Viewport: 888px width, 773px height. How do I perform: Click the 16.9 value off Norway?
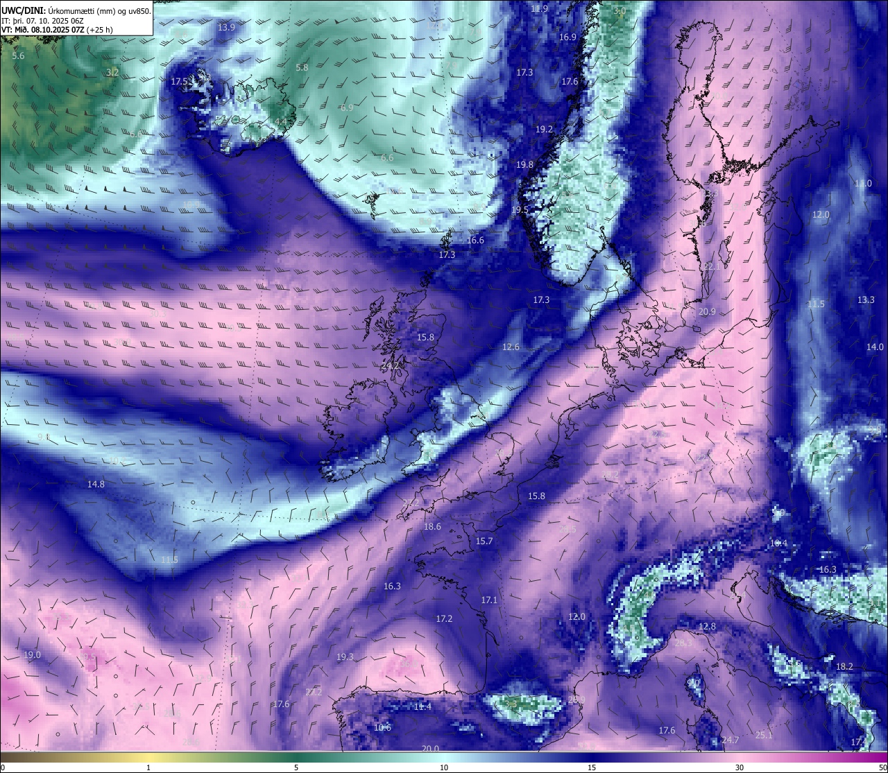(x=567, y=37)
